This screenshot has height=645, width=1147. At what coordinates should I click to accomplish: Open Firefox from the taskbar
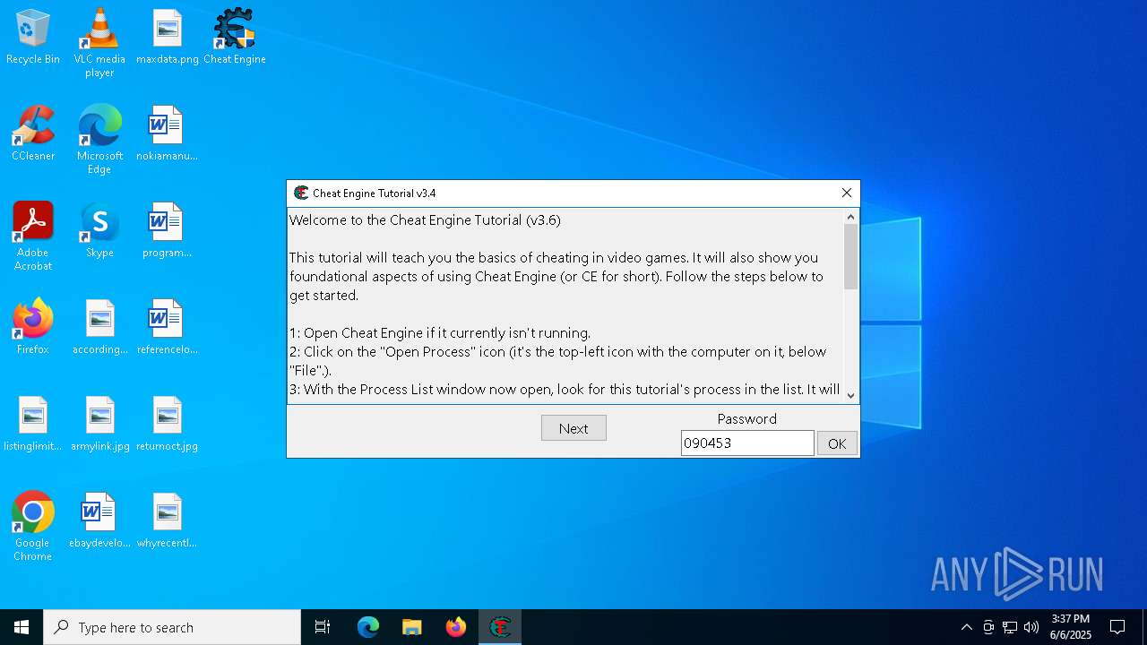coord(456,627)
